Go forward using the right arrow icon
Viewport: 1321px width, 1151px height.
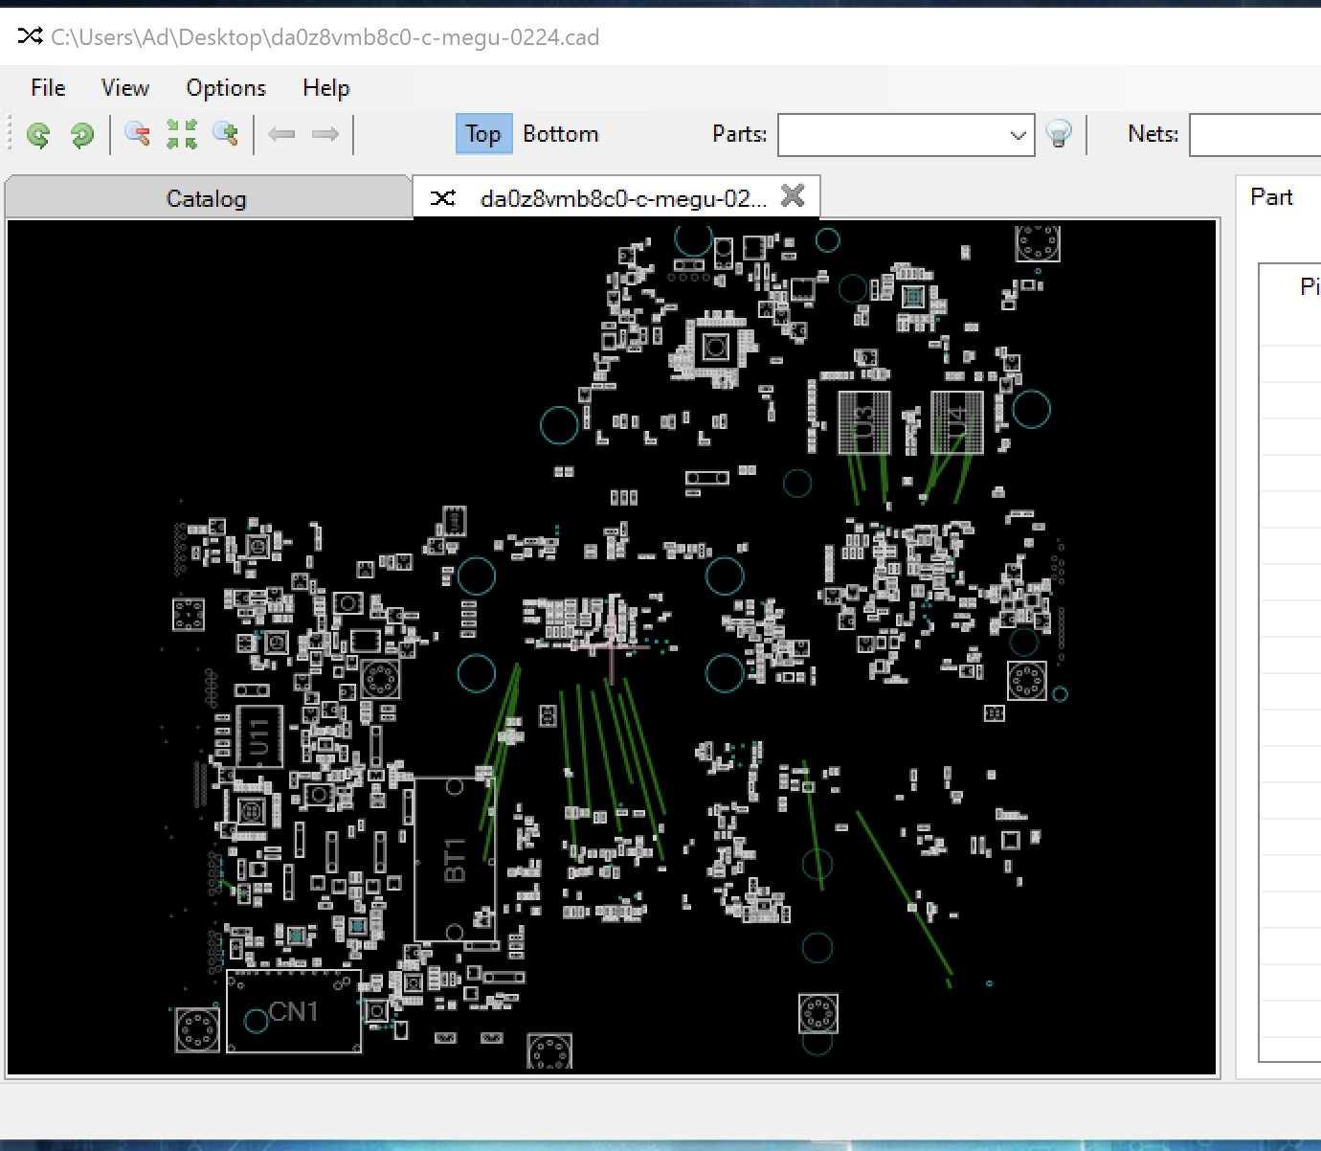tap(325, 134)
